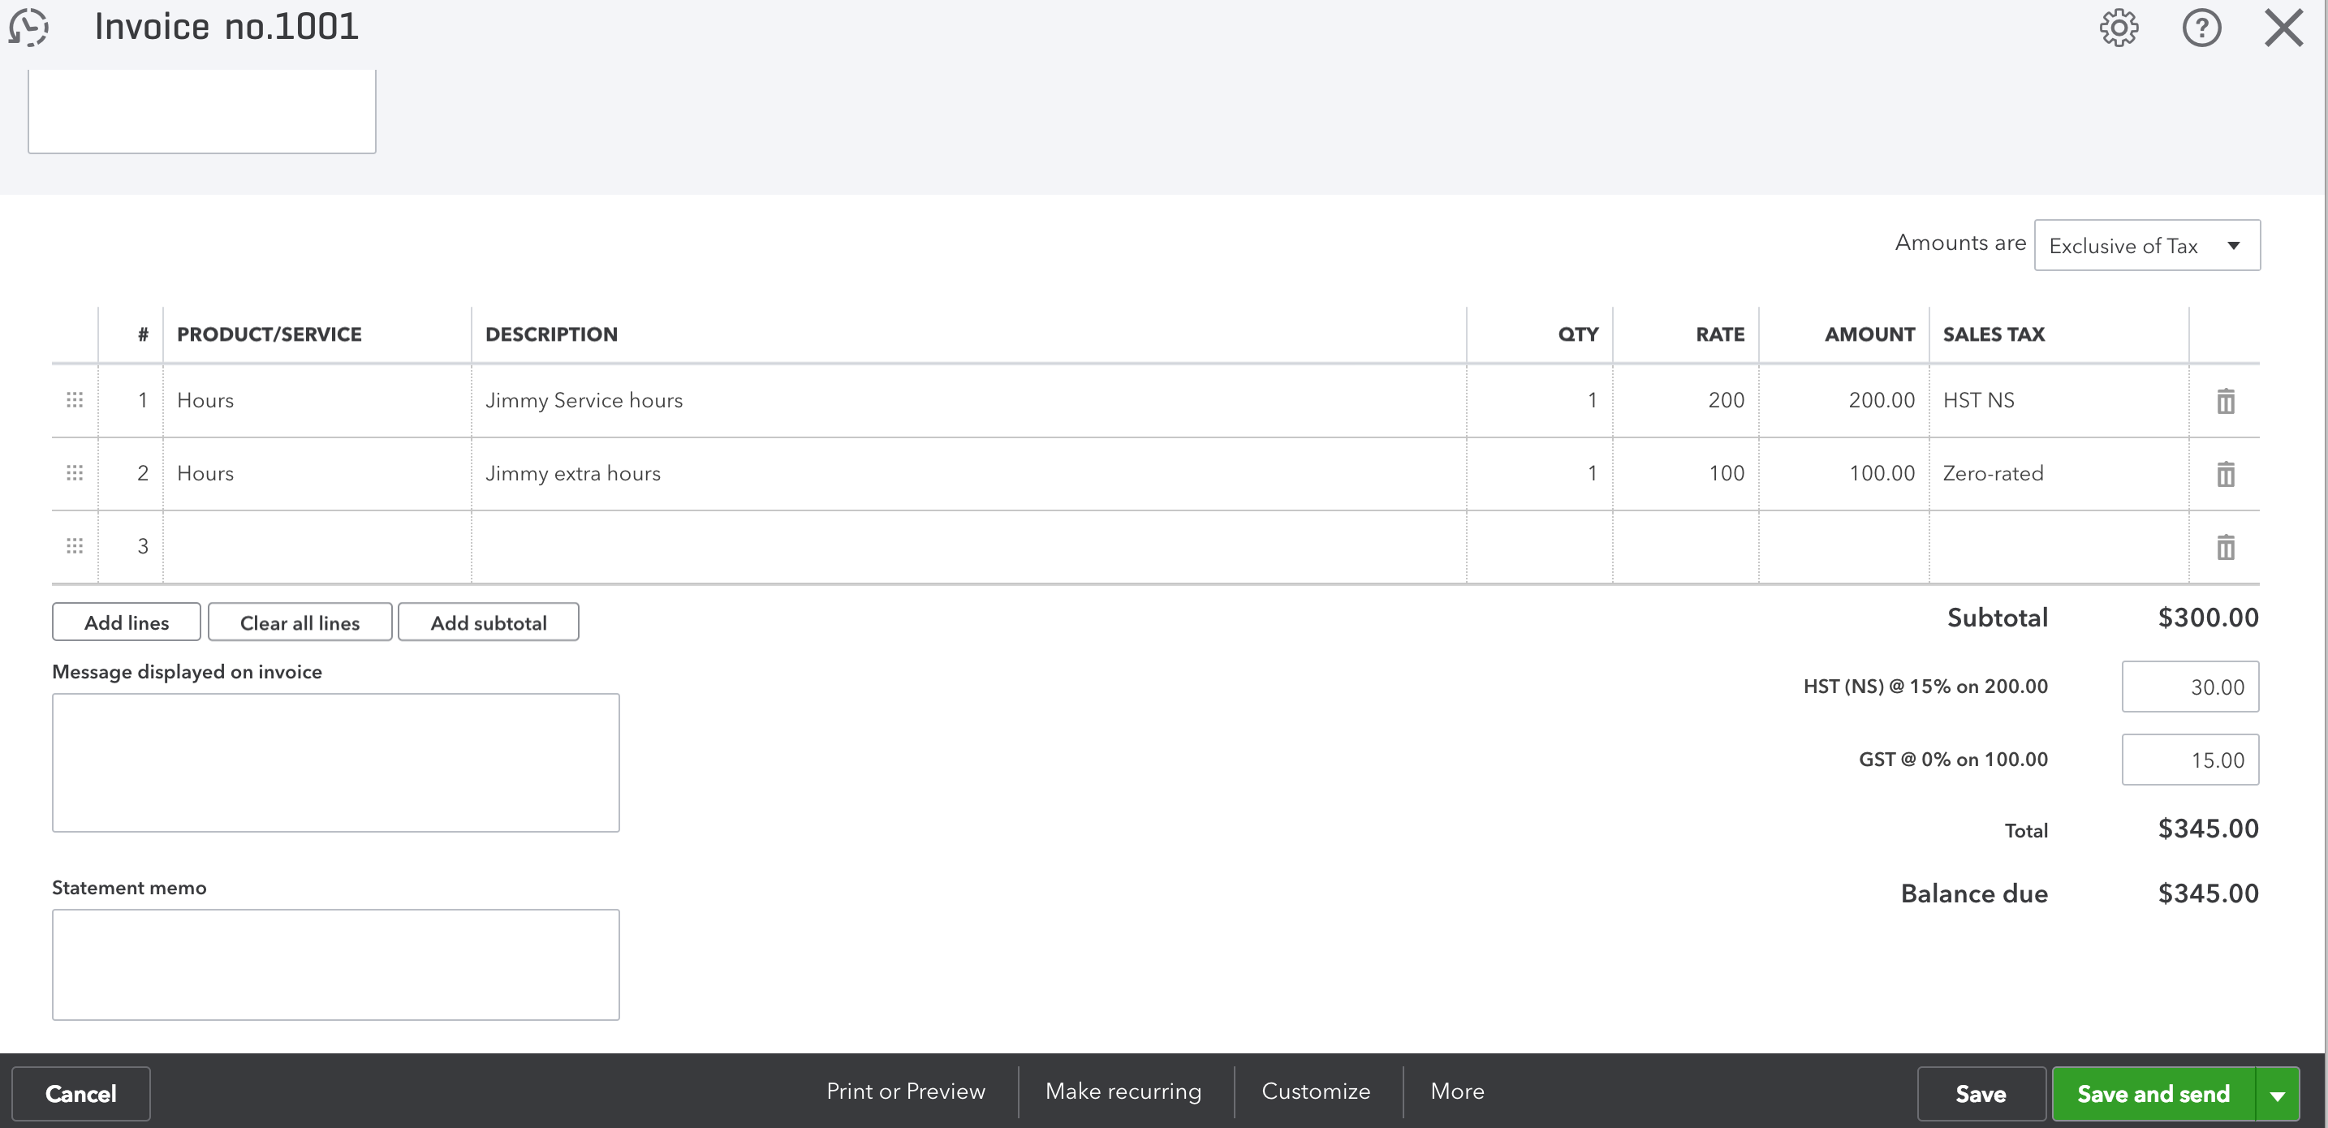Click the drag handle of line 3

click(x=75, y=546)
